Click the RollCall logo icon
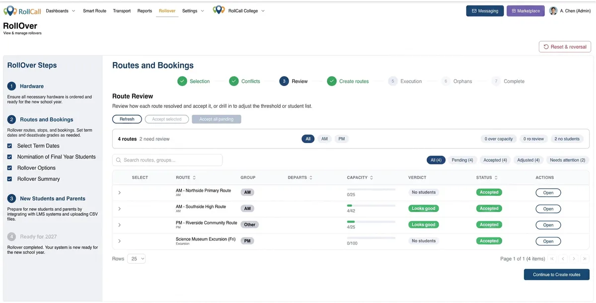Image resolution: width=596 pixels, height=303 pixels. [x=9, y=10]
